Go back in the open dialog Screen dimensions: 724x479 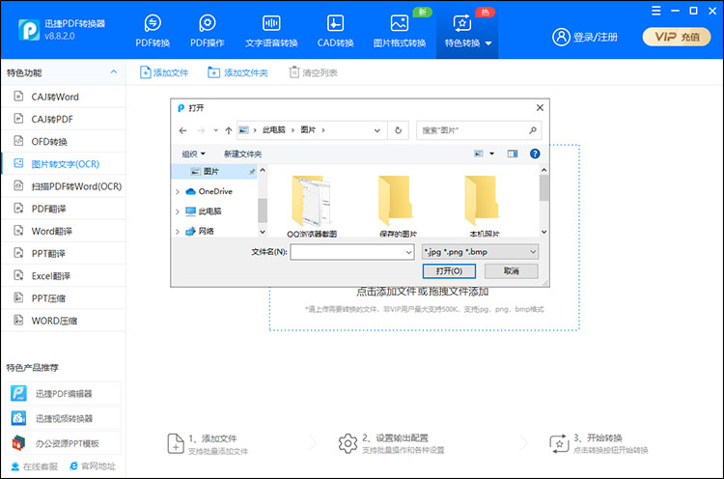point(182,130)
